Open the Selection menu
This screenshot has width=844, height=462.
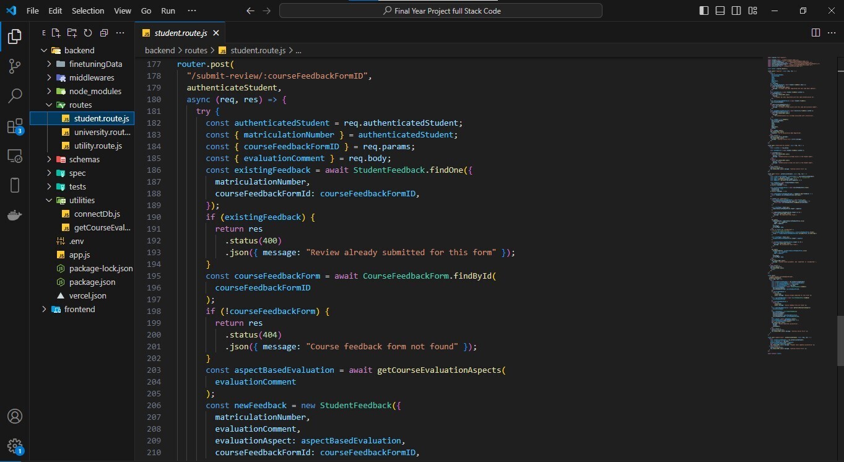(x=88, y=11)
